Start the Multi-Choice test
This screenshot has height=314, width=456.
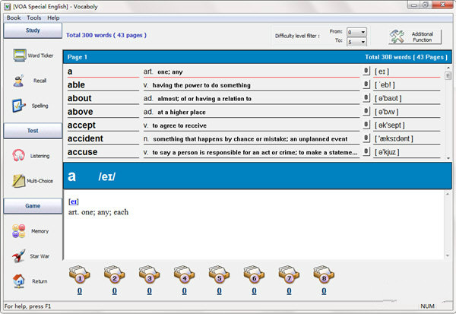point(33,181)
